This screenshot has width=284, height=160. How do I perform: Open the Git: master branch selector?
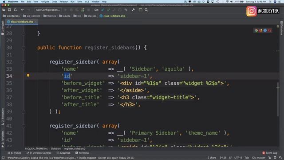(258, 158)
